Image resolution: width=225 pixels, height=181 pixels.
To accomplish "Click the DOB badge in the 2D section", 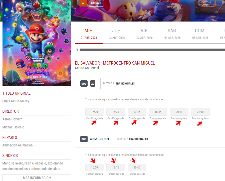I will click(x=84, y=84).
